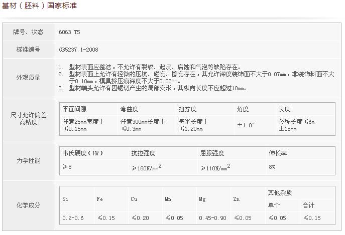
Task: Click the 基材（胚料）国家标准 heading
Action: (40, 6)
